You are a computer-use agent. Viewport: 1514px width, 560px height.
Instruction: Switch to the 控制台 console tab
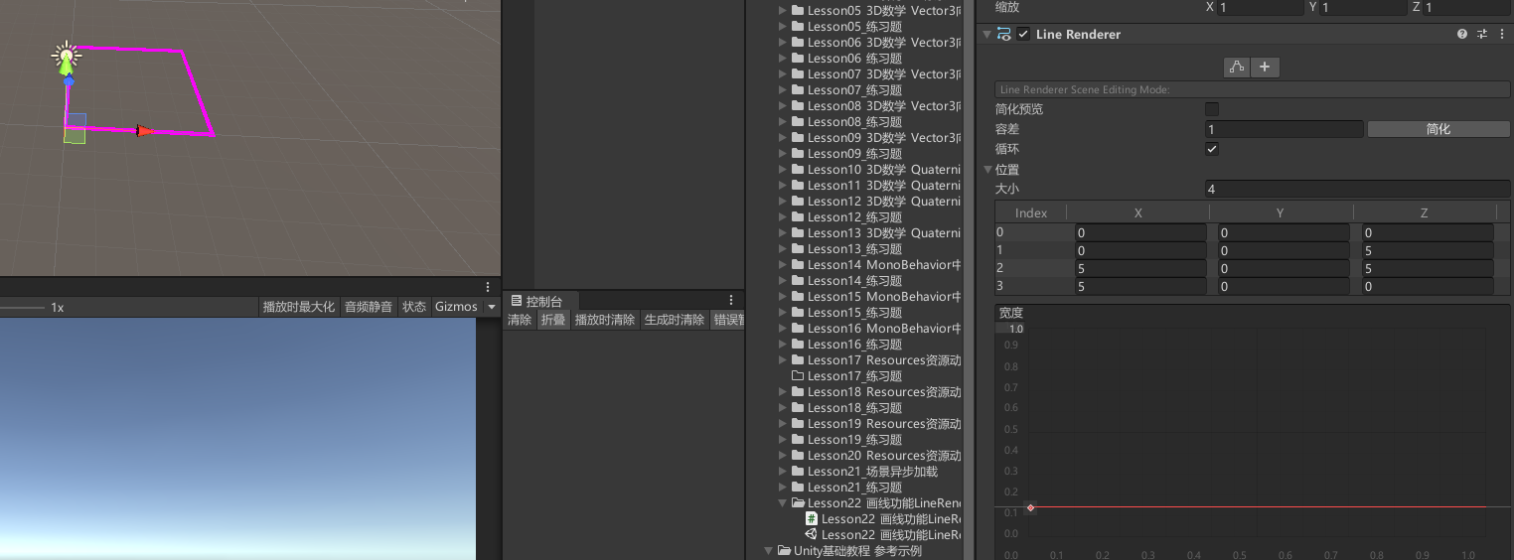542,301
